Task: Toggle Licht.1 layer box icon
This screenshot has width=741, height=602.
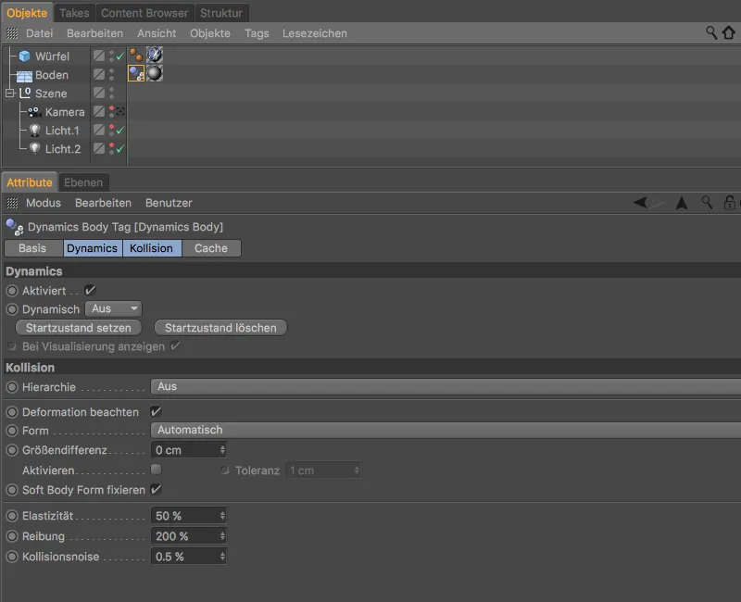Action: (x=99, y=130)
